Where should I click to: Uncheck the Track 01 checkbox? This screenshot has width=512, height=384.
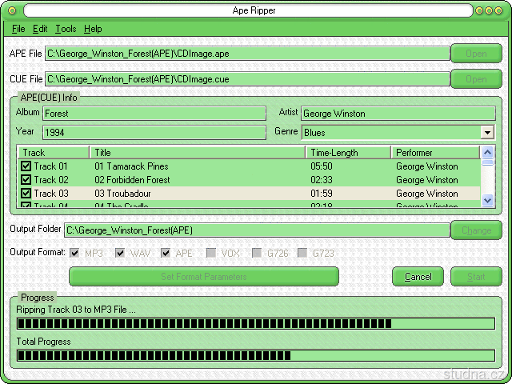pyautogui.click(x=26, y=166)
